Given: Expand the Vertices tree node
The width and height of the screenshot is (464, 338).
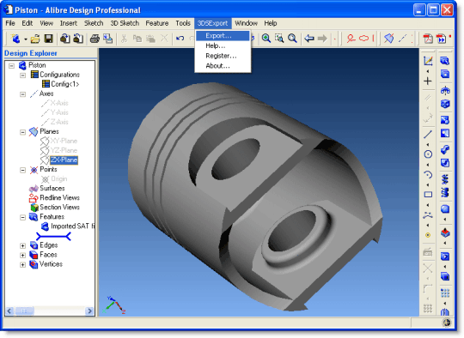Looking at the screenshot, I should 23,264.
